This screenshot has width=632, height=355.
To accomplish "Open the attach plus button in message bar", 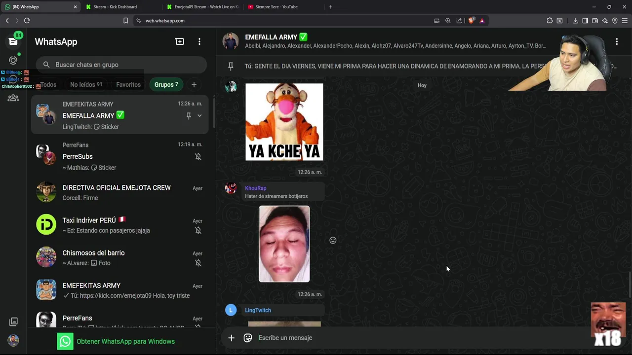I will (231, 338).
